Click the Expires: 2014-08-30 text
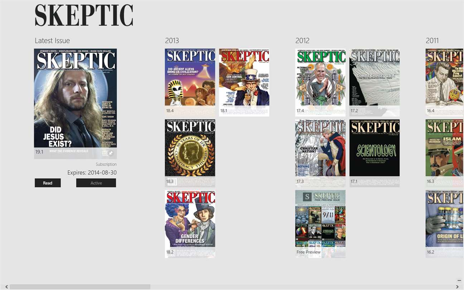 [92, 173]
